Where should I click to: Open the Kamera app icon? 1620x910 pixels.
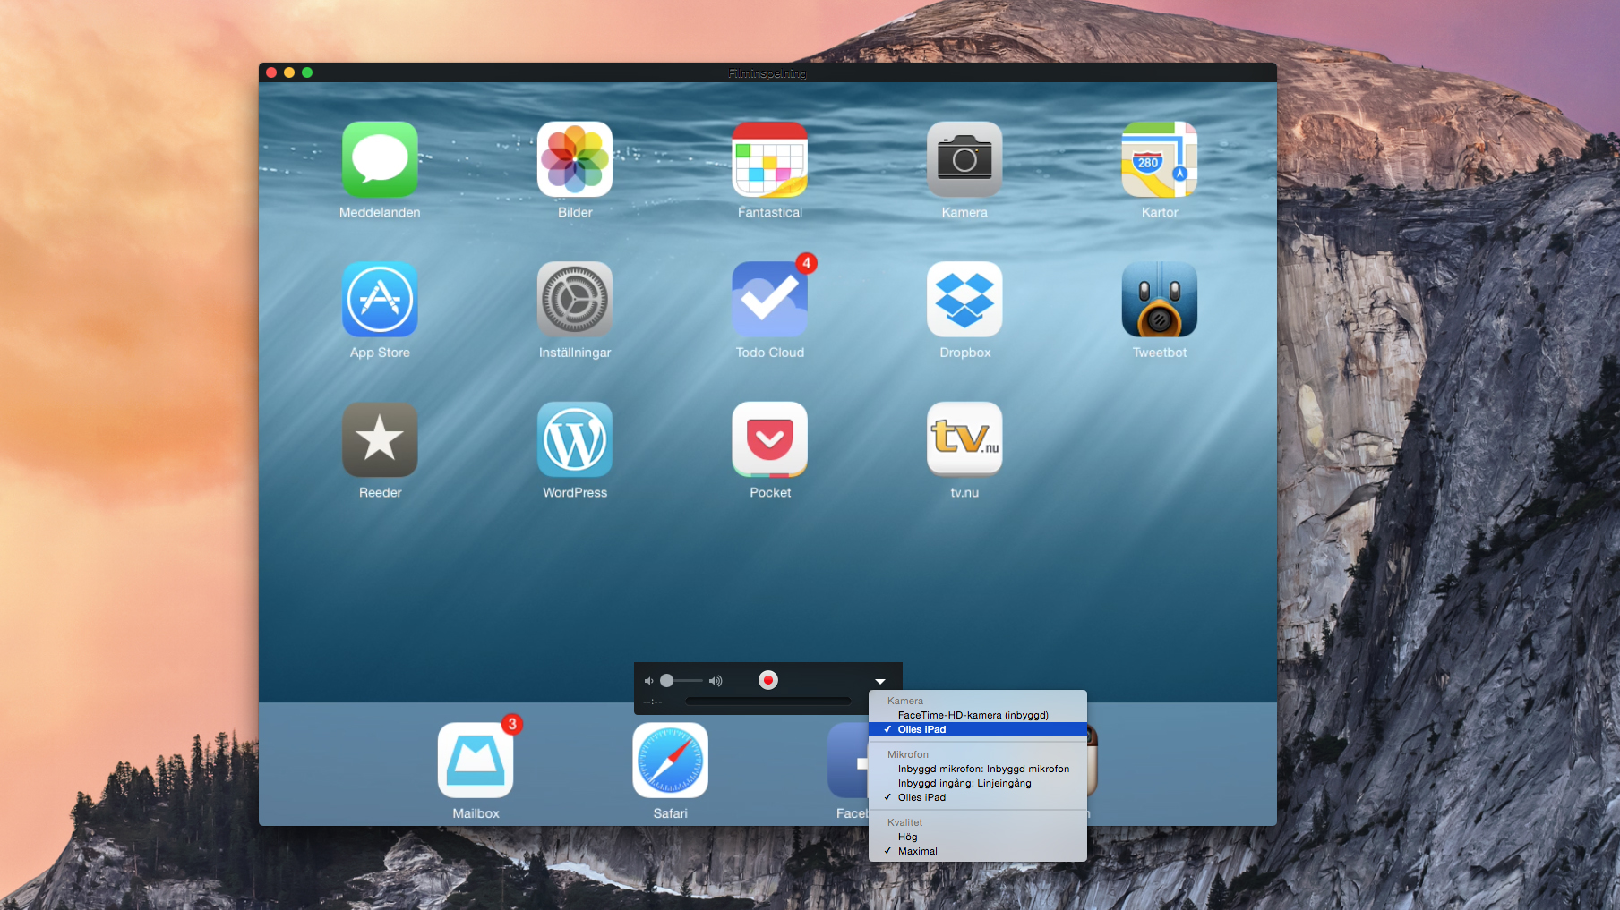(x=964, y=159)
